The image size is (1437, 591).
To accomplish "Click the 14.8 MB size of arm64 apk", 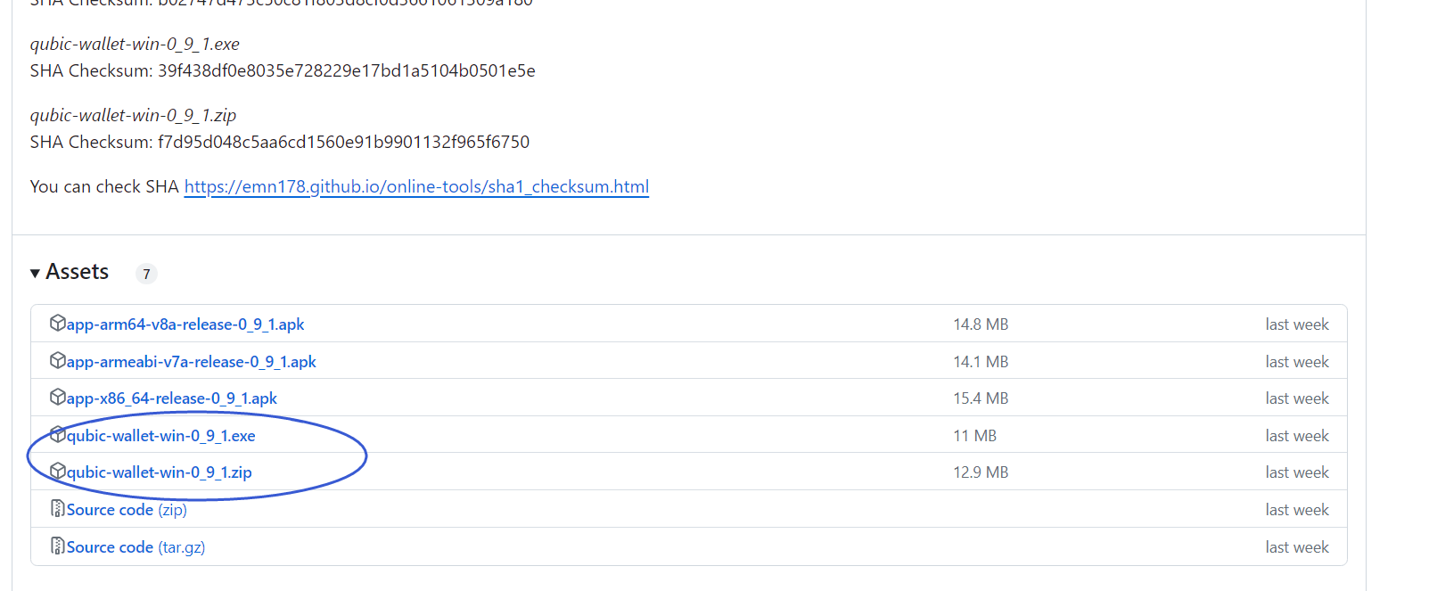I will (981, 324).
